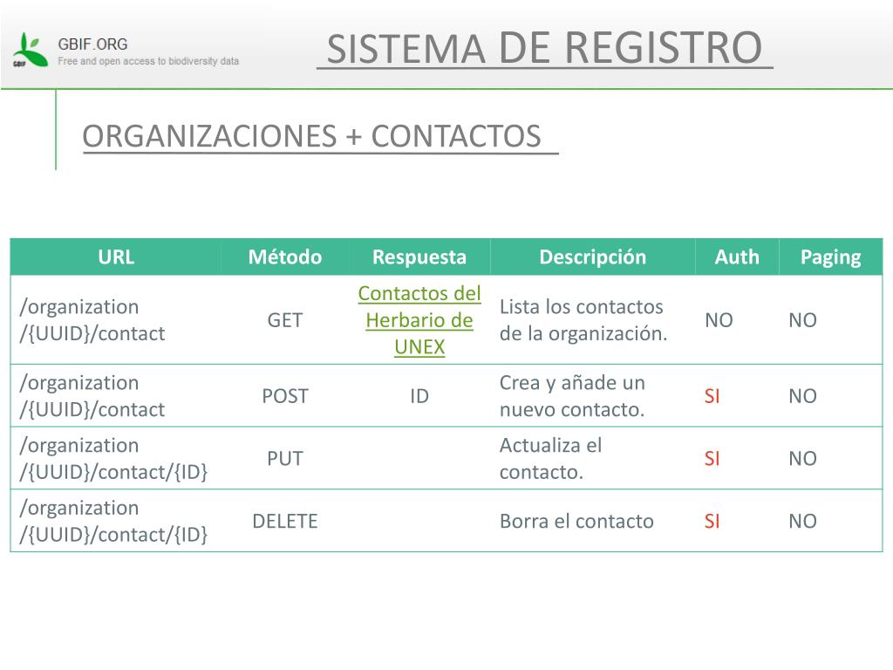Screen dimensions: 893x670
Task: Click the Paging 'NO' value in GET row
Action: click(802, 320)
